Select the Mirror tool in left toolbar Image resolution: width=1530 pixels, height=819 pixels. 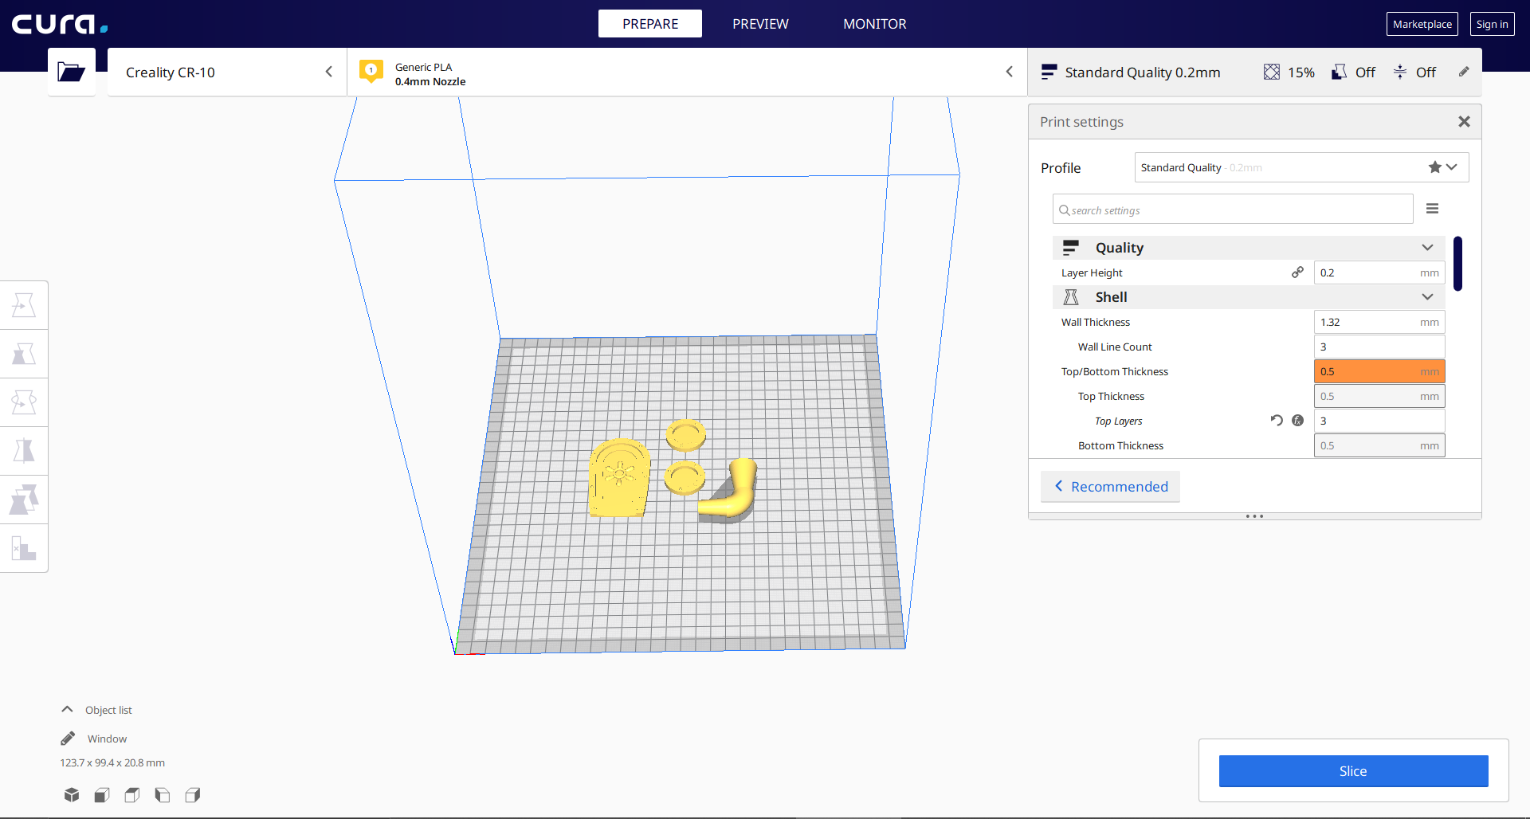point(24,451)
